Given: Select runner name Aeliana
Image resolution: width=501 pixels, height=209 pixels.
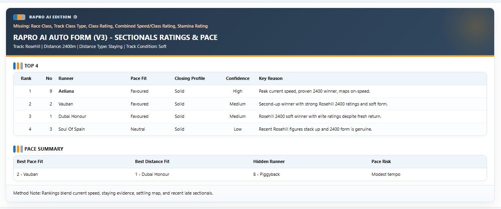Looking at the screenshot, I should pyautogui.click(x=66, y=91).
